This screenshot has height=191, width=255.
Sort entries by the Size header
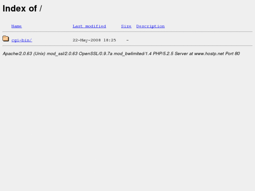(x=126, y=26)
